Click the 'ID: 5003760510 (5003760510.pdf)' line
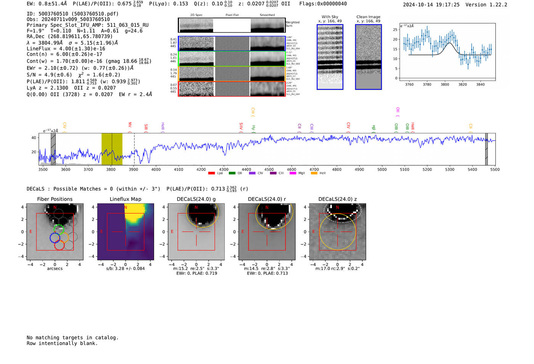534x364 pixels. tap(72, 13)
